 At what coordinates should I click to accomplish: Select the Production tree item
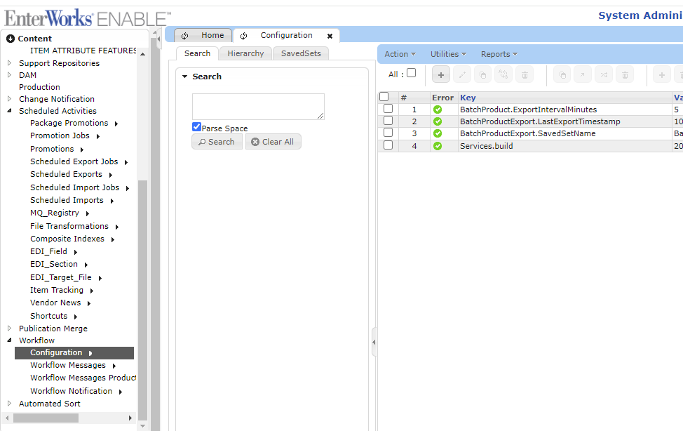39,87
